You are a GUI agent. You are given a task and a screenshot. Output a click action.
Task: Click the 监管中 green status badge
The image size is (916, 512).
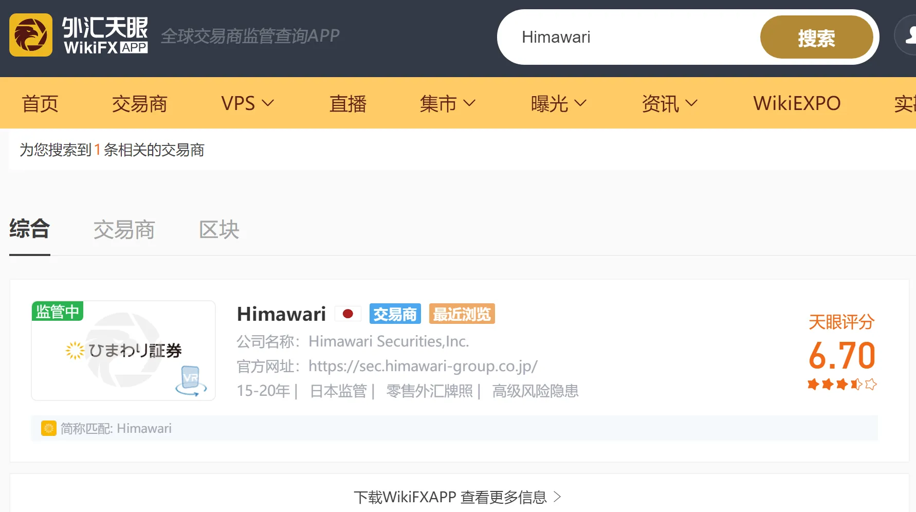58,311
